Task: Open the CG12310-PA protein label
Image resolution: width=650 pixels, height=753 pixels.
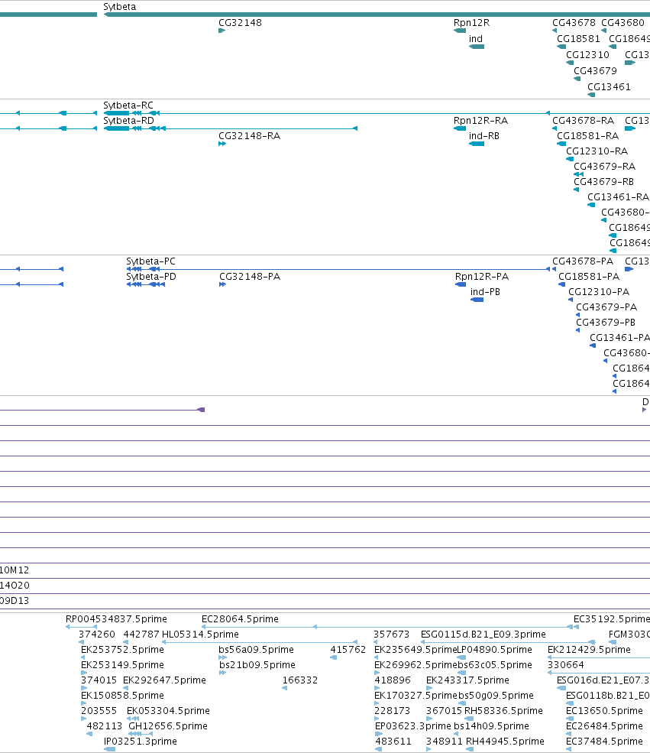Action: coord(599,292)
